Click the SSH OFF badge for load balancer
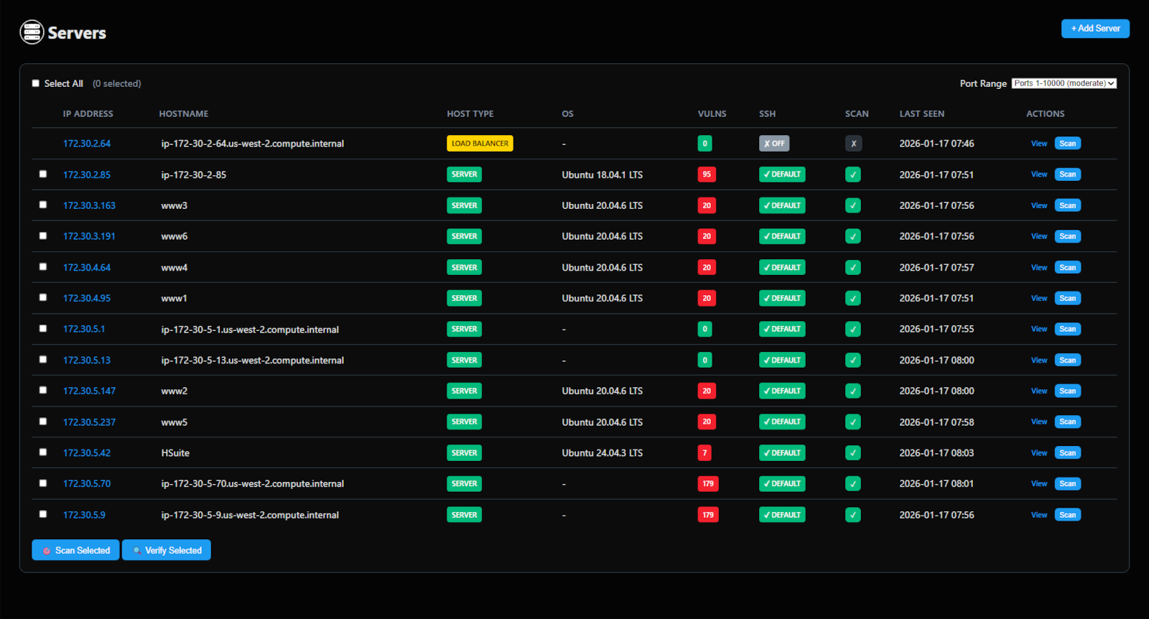The image size is (1149, 619). pyautogui.click(x=774, y=144)
